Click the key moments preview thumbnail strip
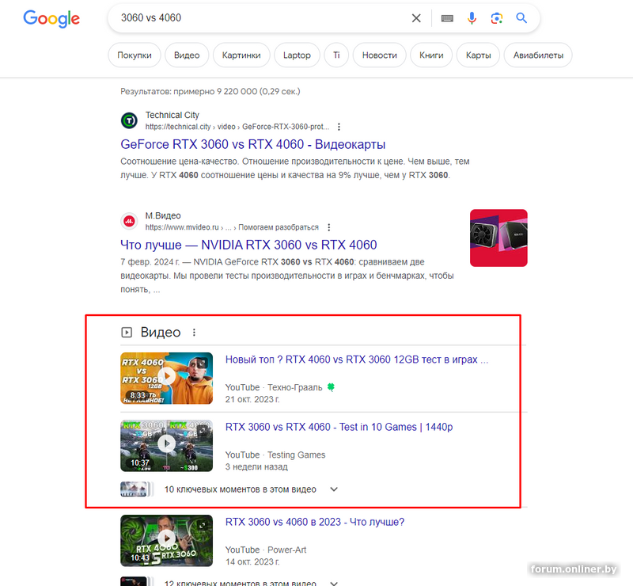Viewport: 633px width, 586px height. pos(137,489)
